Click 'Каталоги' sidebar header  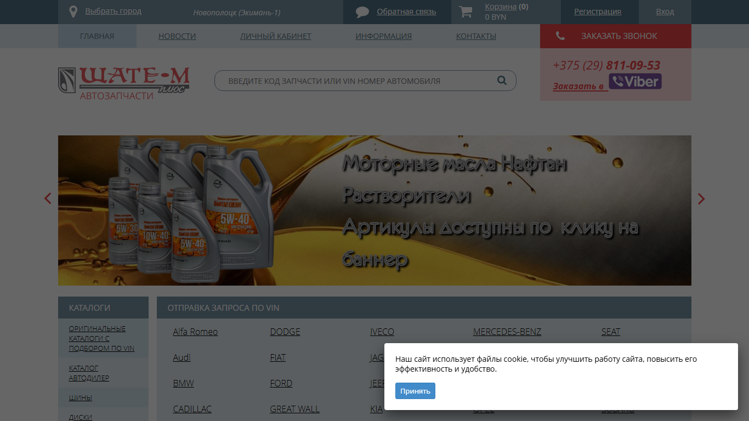[x=103, y=308]
